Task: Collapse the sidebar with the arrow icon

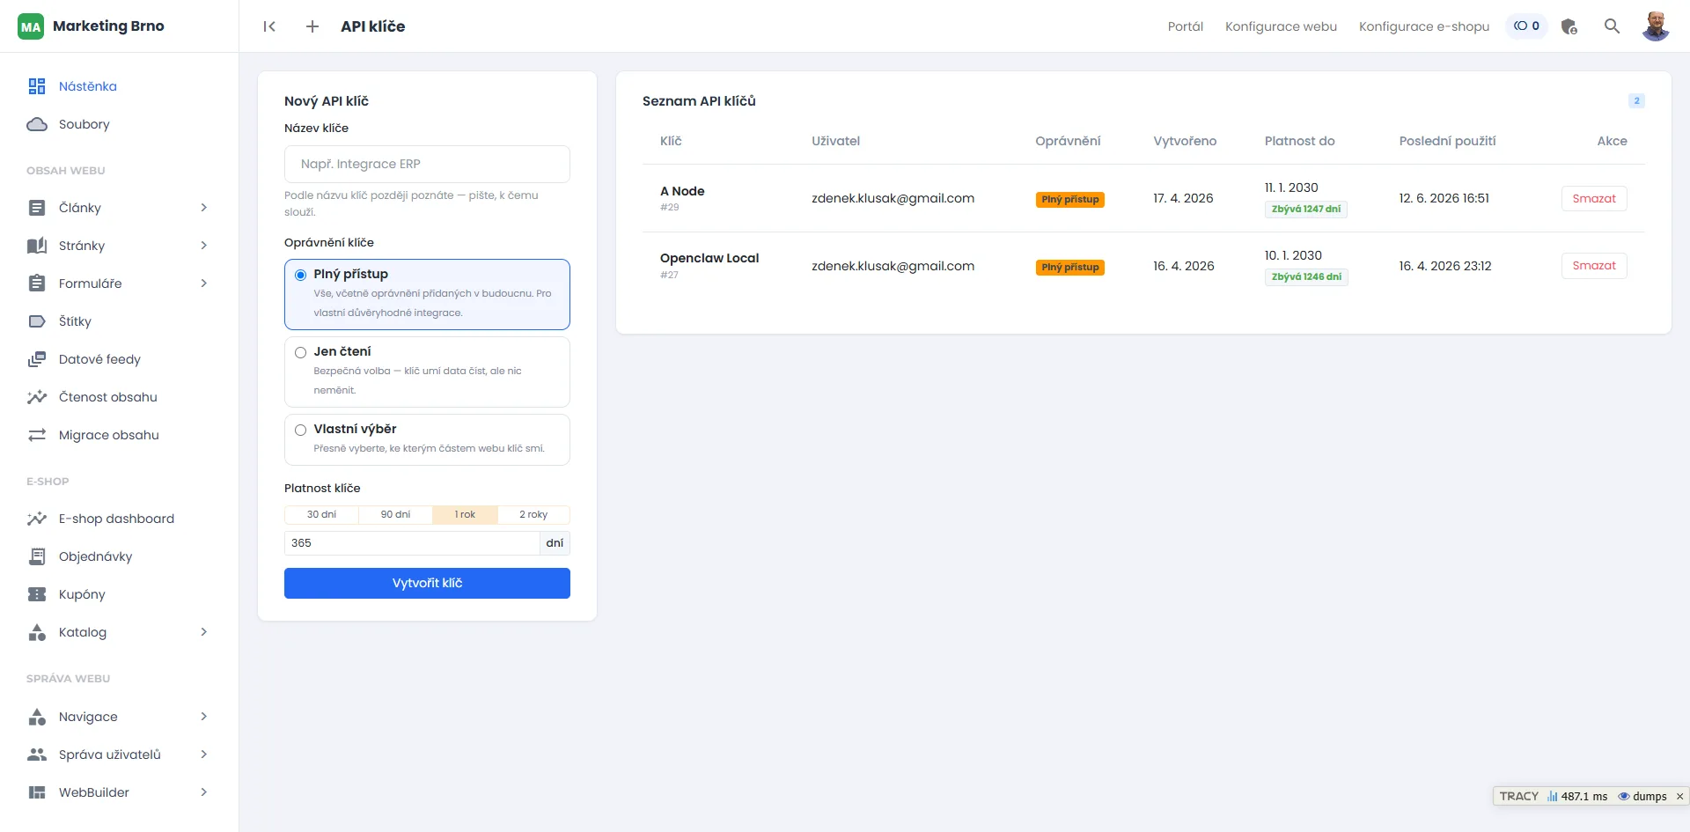Action: (269, 26)
